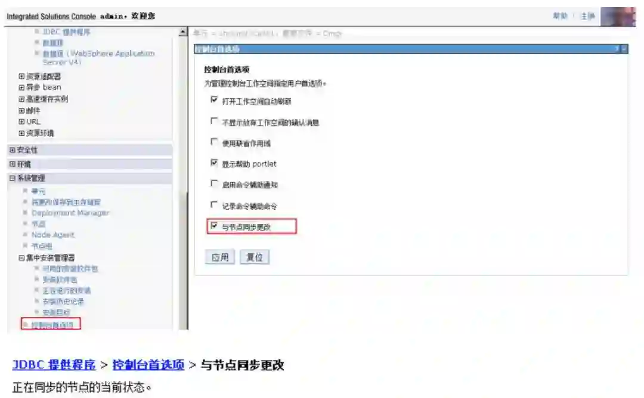Click the bullet icon beside Deployment Manager
644x398 pixels.
25,213
